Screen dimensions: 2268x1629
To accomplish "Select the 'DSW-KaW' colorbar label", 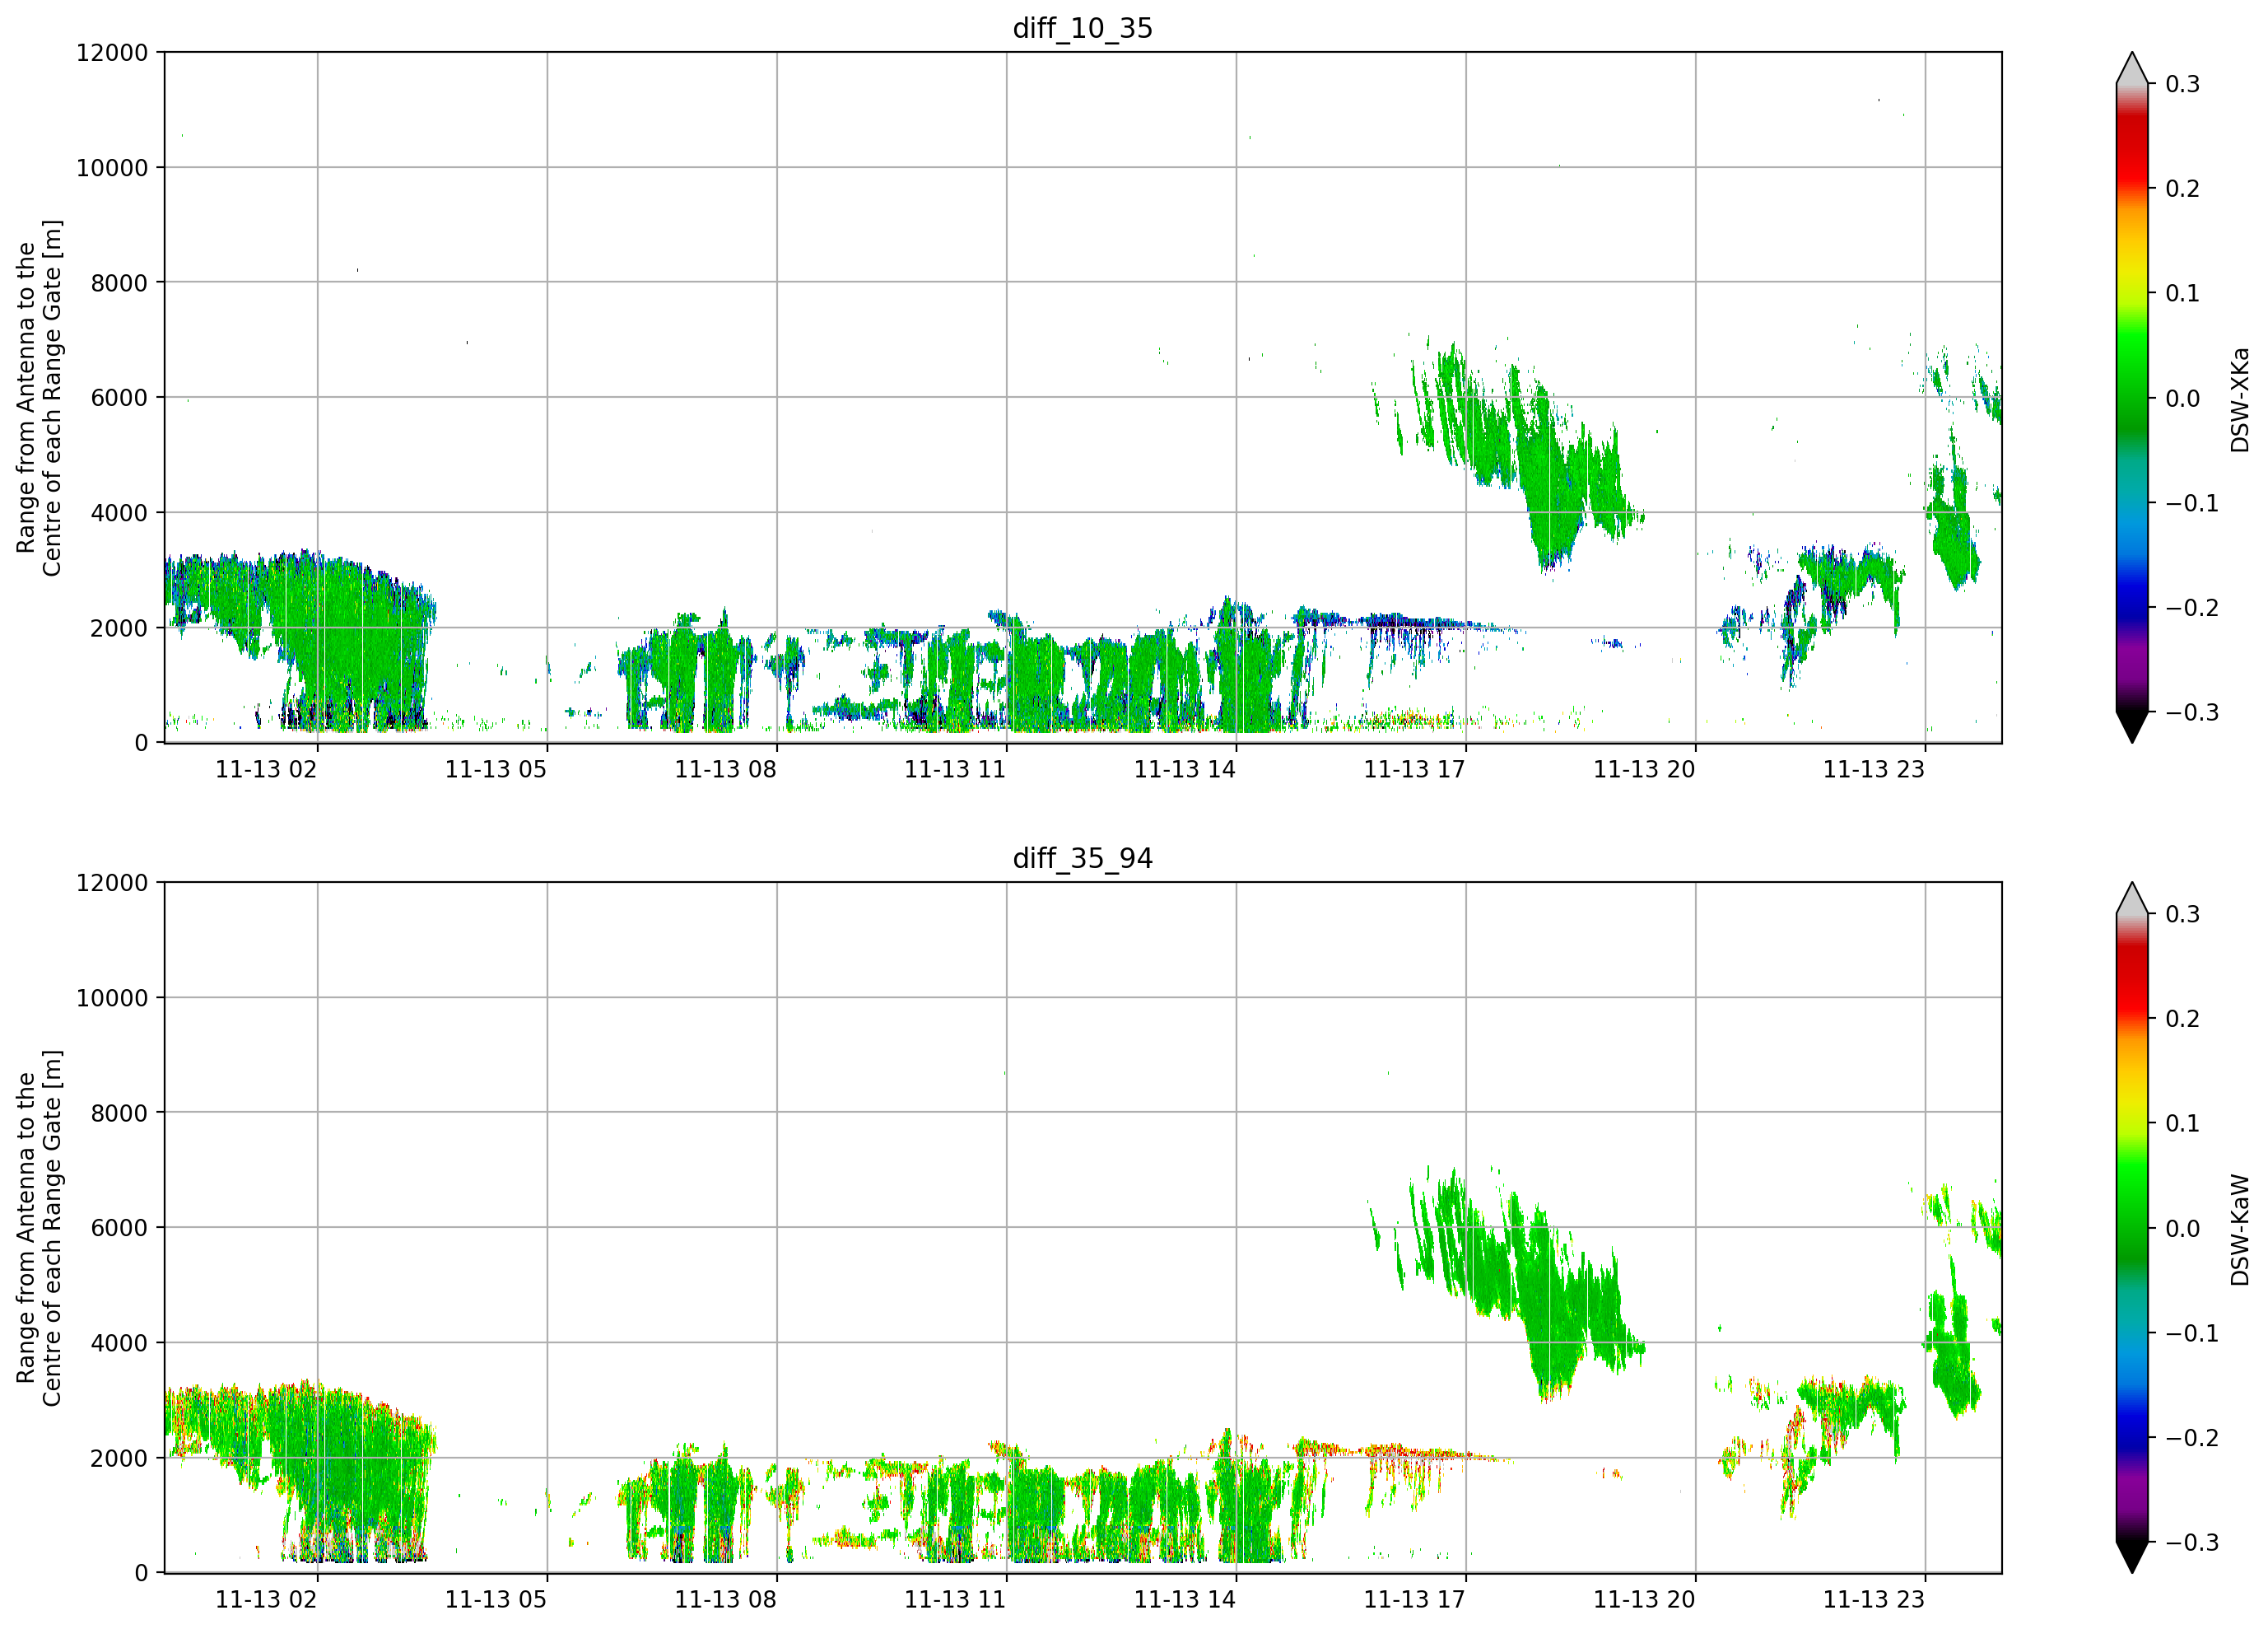I will pyautogui.click(x=2240, y=1230).
